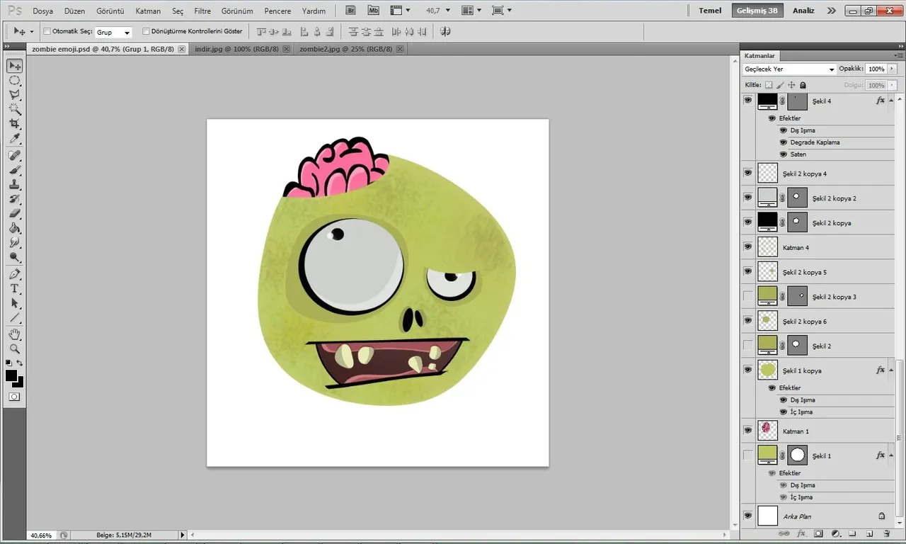Pick the Line tool
The height and width of the screenshot is (544, 906).
coord(14,318)
